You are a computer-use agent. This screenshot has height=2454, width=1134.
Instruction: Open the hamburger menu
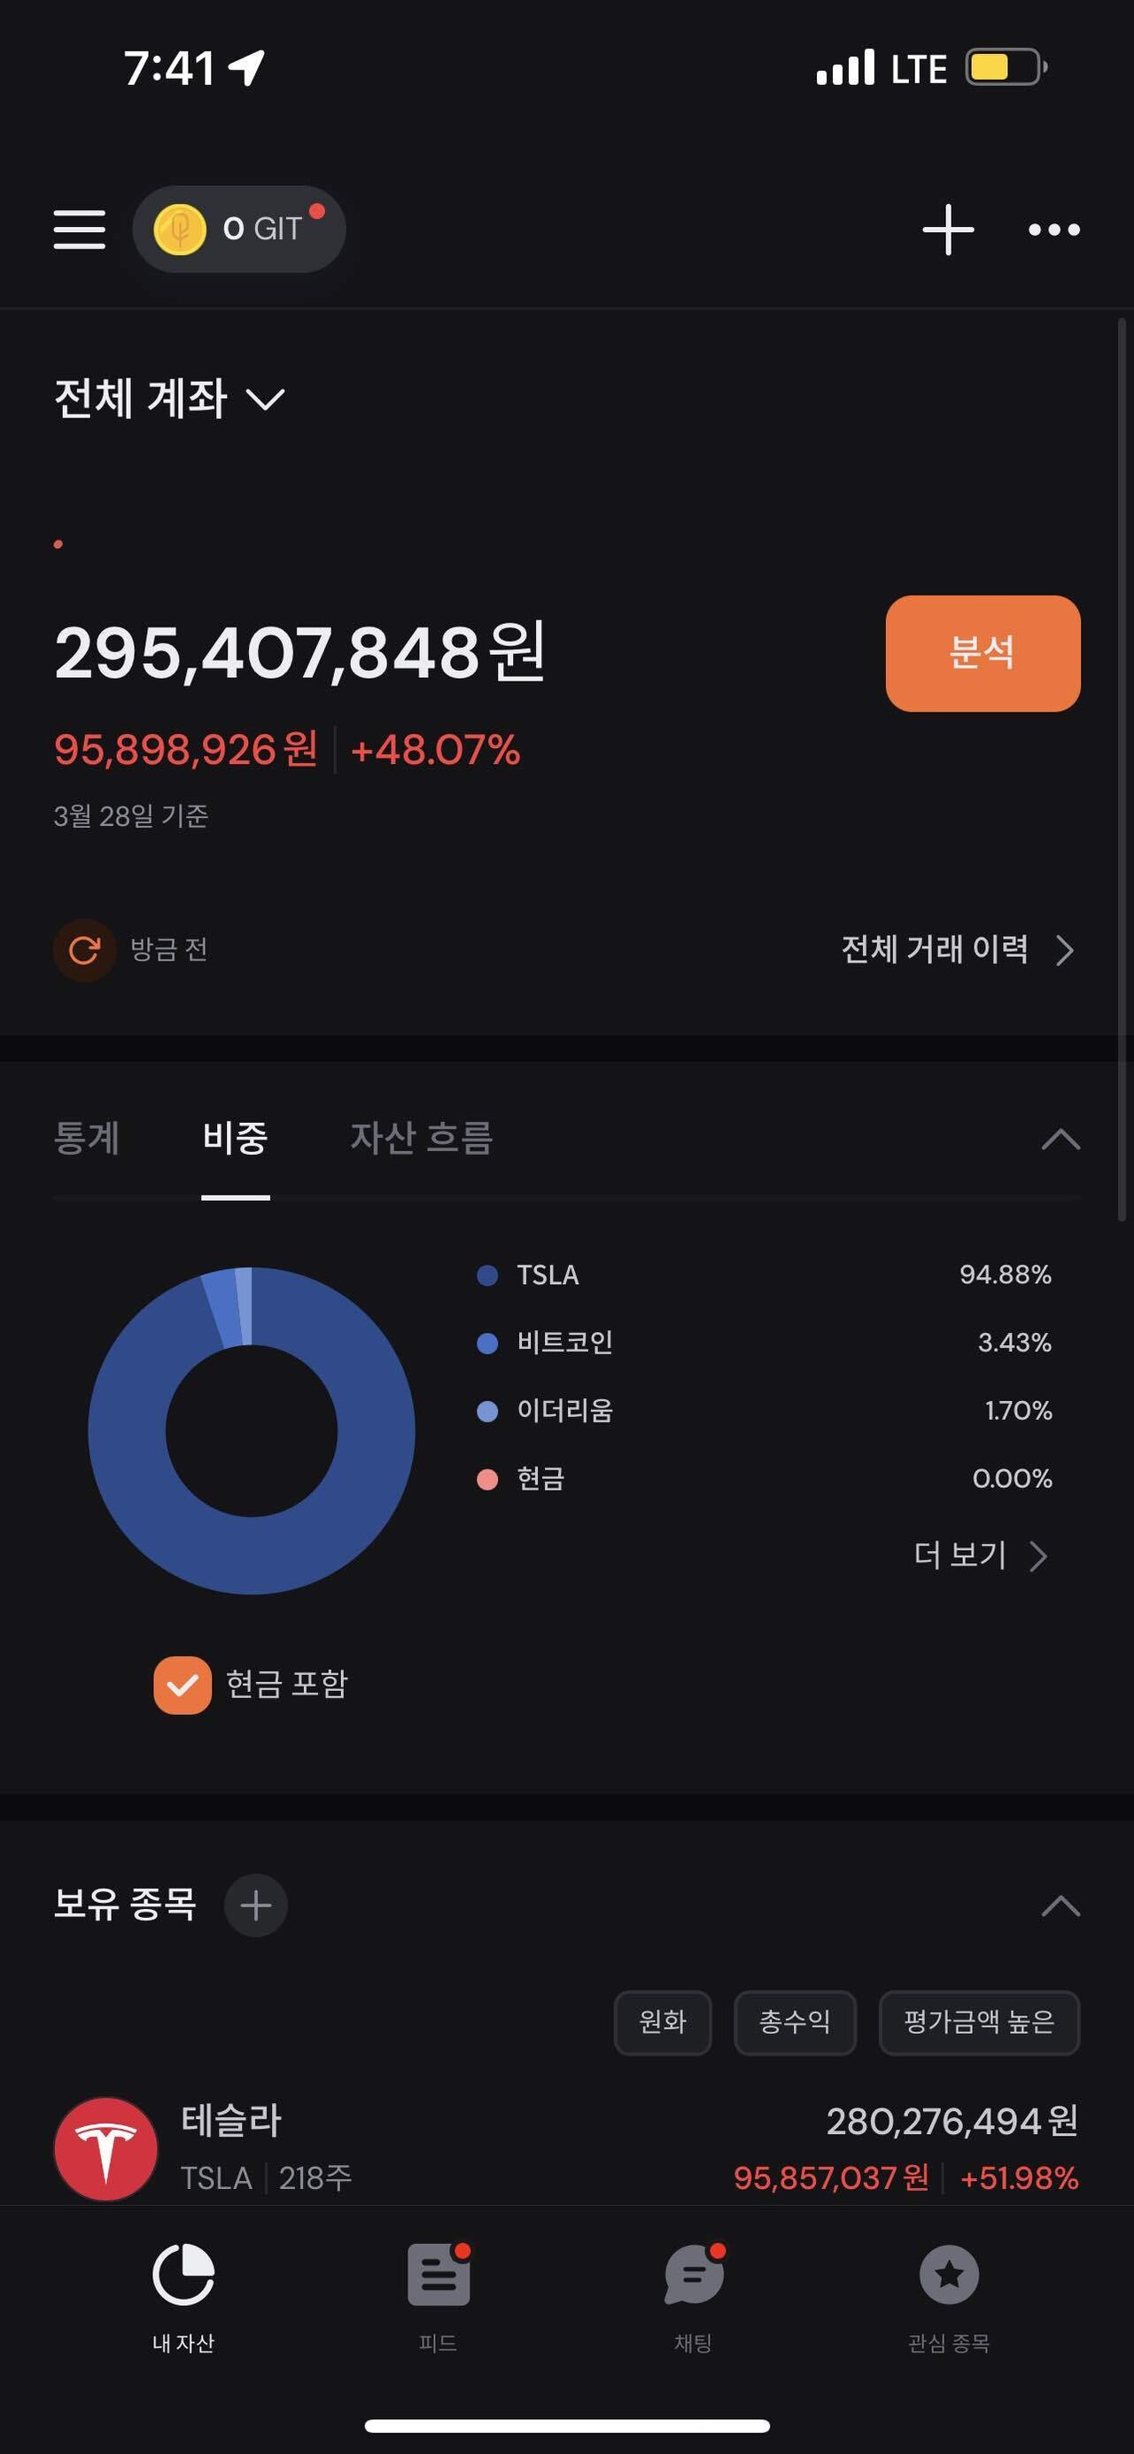click(79, 230)
